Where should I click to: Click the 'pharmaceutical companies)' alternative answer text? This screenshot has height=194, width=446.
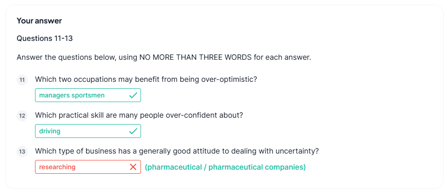coord(257,167)
